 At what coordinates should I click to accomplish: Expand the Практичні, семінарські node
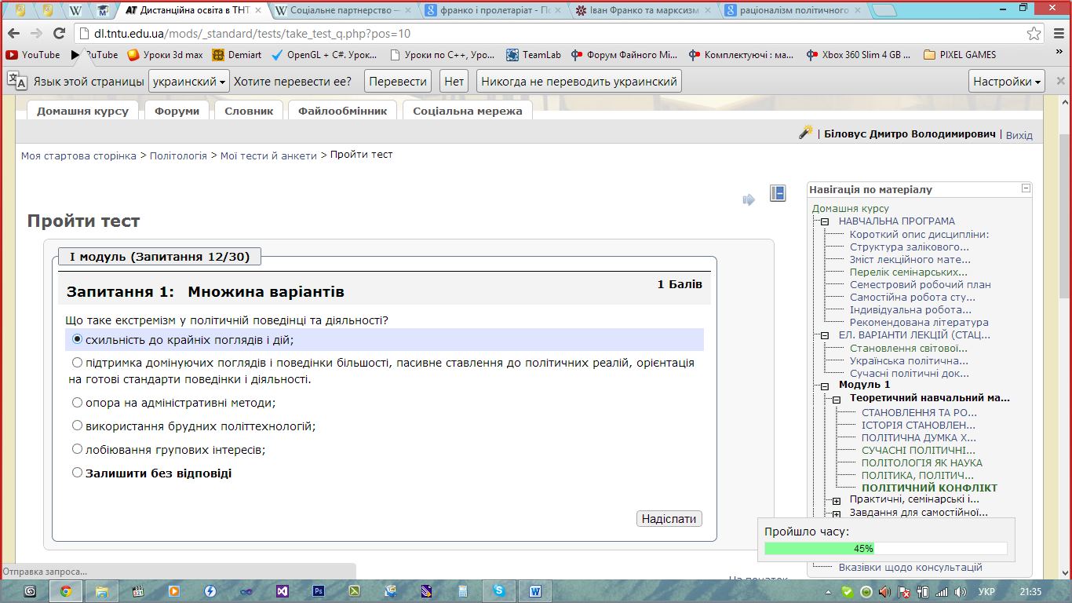837,500
